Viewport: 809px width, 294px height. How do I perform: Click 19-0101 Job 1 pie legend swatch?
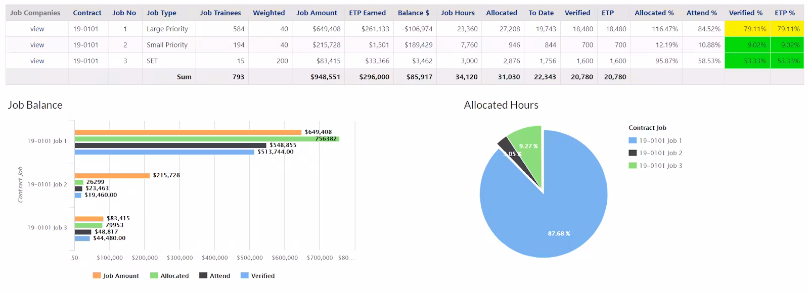click(633, 141)
